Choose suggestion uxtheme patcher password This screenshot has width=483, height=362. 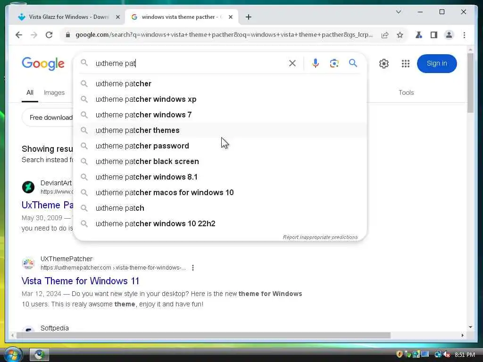pyautogui.click(x=221, y=146)
